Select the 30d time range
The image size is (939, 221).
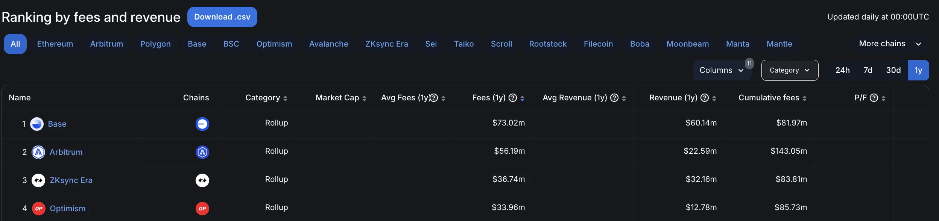coord(893,70)
